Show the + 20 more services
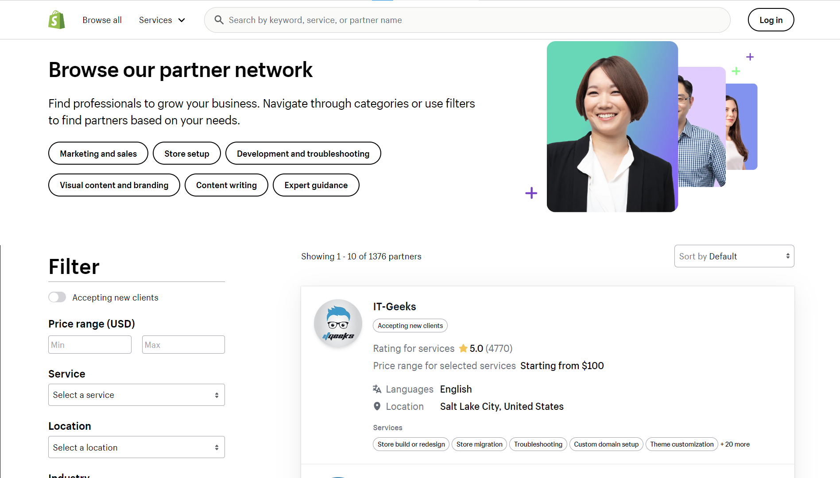The image size is (840, 478). tap(735, 444)
